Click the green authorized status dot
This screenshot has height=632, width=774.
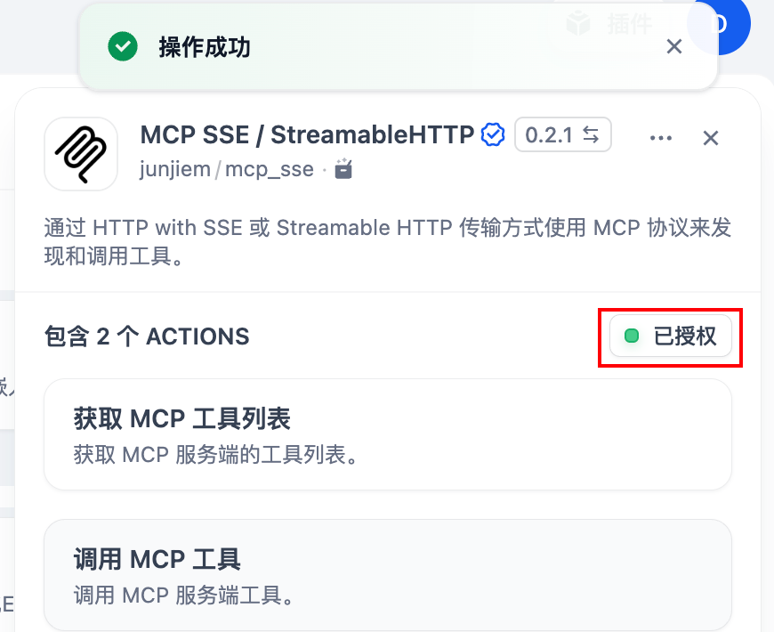632,336
